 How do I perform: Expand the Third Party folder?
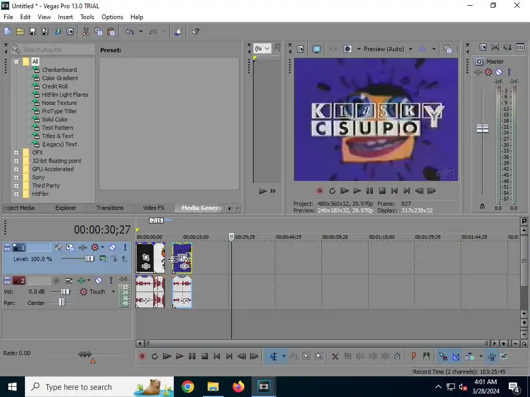16,186
